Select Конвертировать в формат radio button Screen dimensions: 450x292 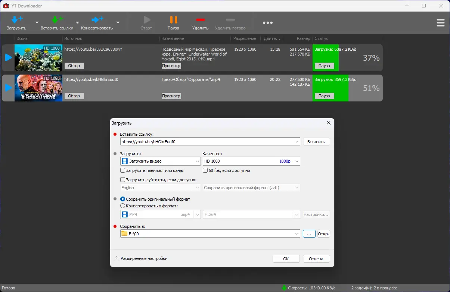(x=122, y=205)
